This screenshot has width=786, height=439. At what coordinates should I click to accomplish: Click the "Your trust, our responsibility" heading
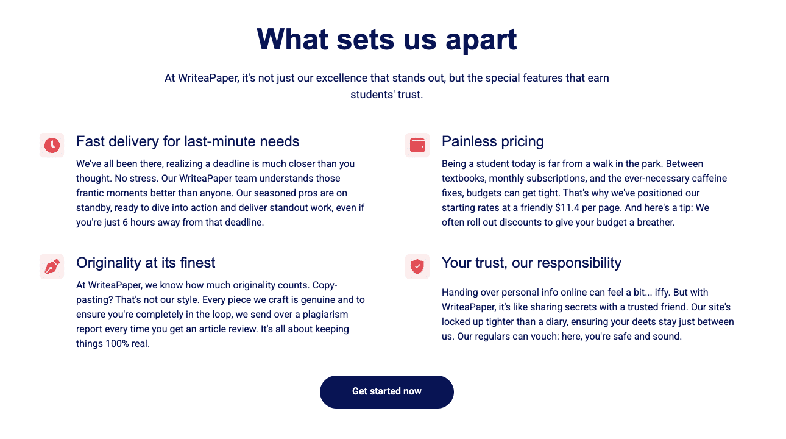531,263
